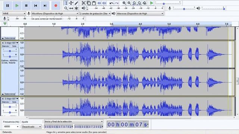
Task: Zoom out with the minus magnifier
Action: coord(129,3)
